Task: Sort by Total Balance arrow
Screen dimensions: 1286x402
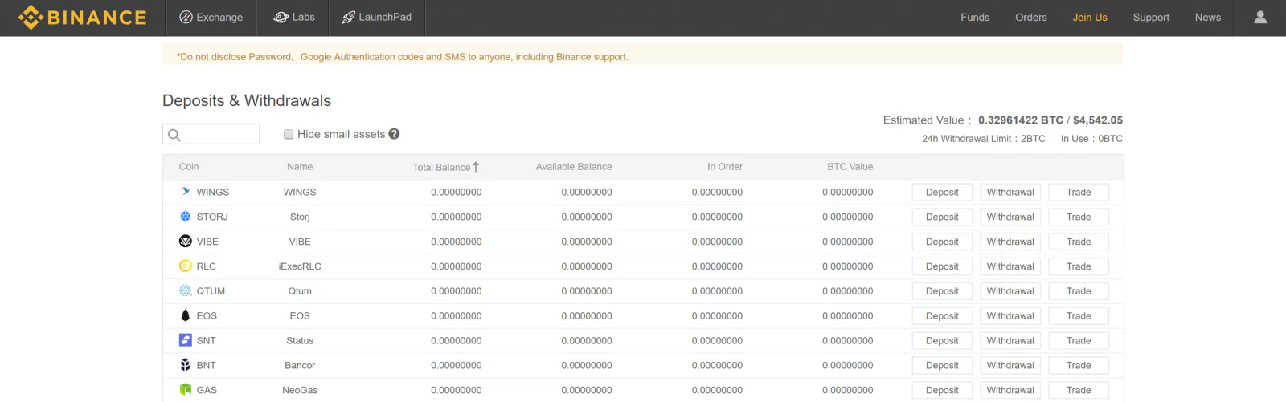Action: coord(476,167)
